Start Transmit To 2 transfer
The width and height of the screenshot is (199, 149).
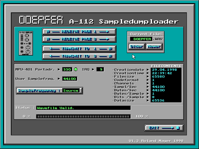coord(79,56)
